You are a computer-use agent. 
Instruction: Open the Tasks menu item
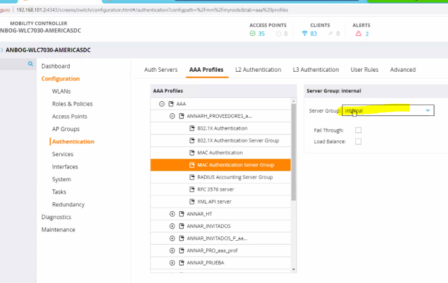[59, 192]
